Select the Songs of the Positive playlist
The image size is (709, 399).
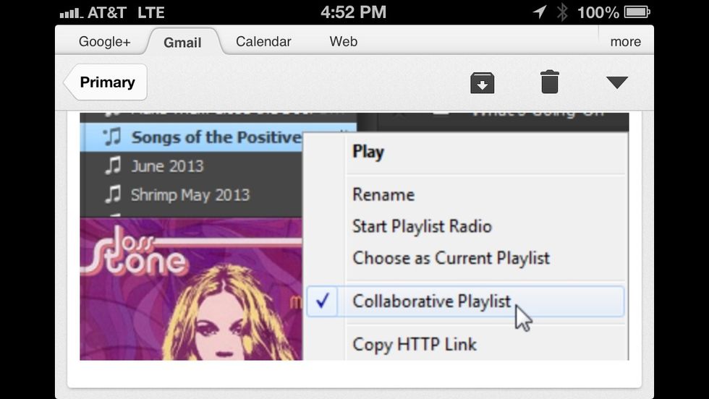tap(191, 137)
